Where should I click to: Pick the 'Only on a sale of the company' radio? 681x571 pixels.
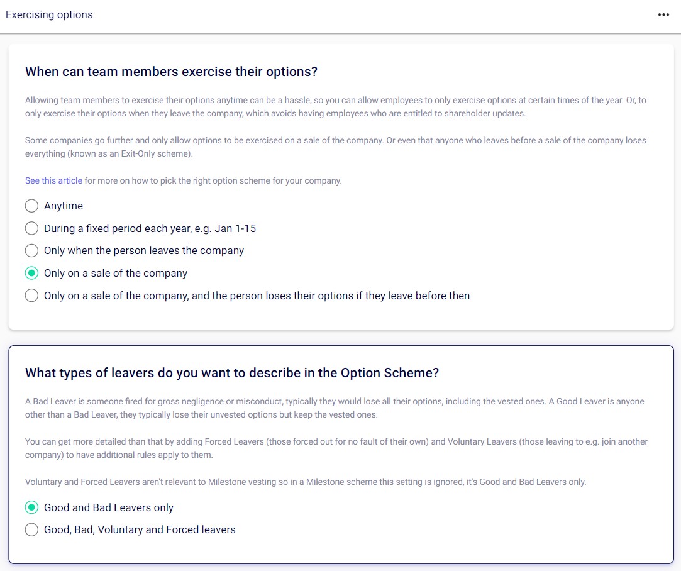pyautogui.click(x=31, y=273)
